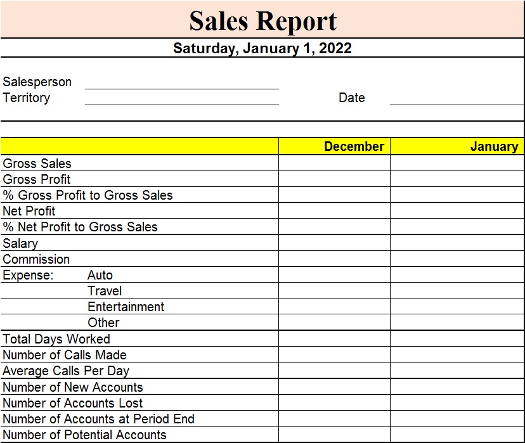Click the December cell for Gross Sales

point(335,163)
